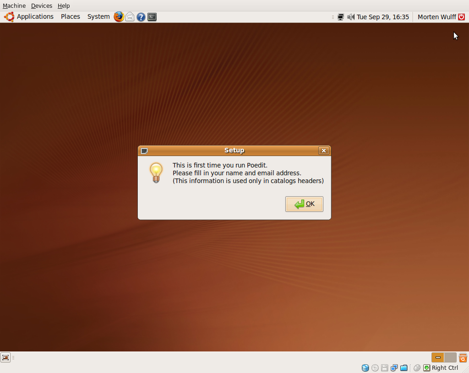Open the Machine menu
469x373 pixels.
14,5
